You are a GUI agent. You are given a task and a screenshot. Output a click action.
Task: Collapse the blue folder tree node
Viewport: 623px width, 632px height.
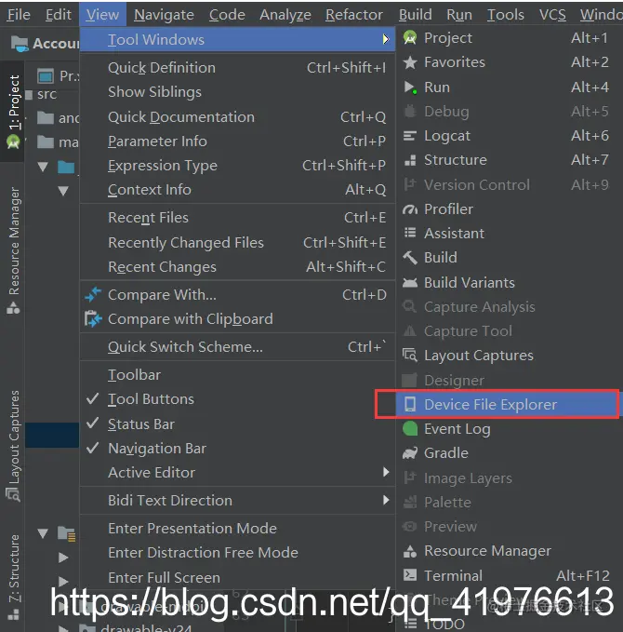click(x=43, y=167)
